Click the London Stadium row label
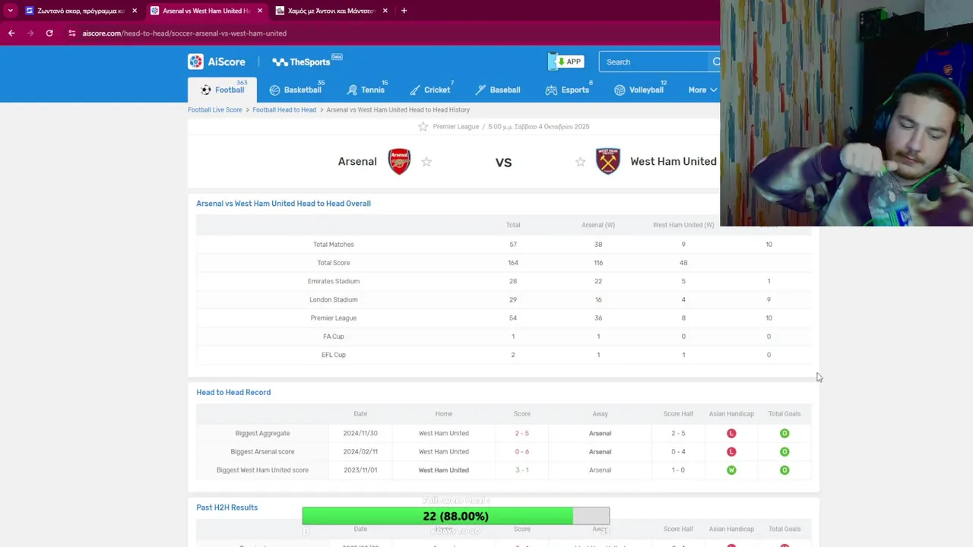This screenshot has height=547, width=973. (x=333, y=299)
